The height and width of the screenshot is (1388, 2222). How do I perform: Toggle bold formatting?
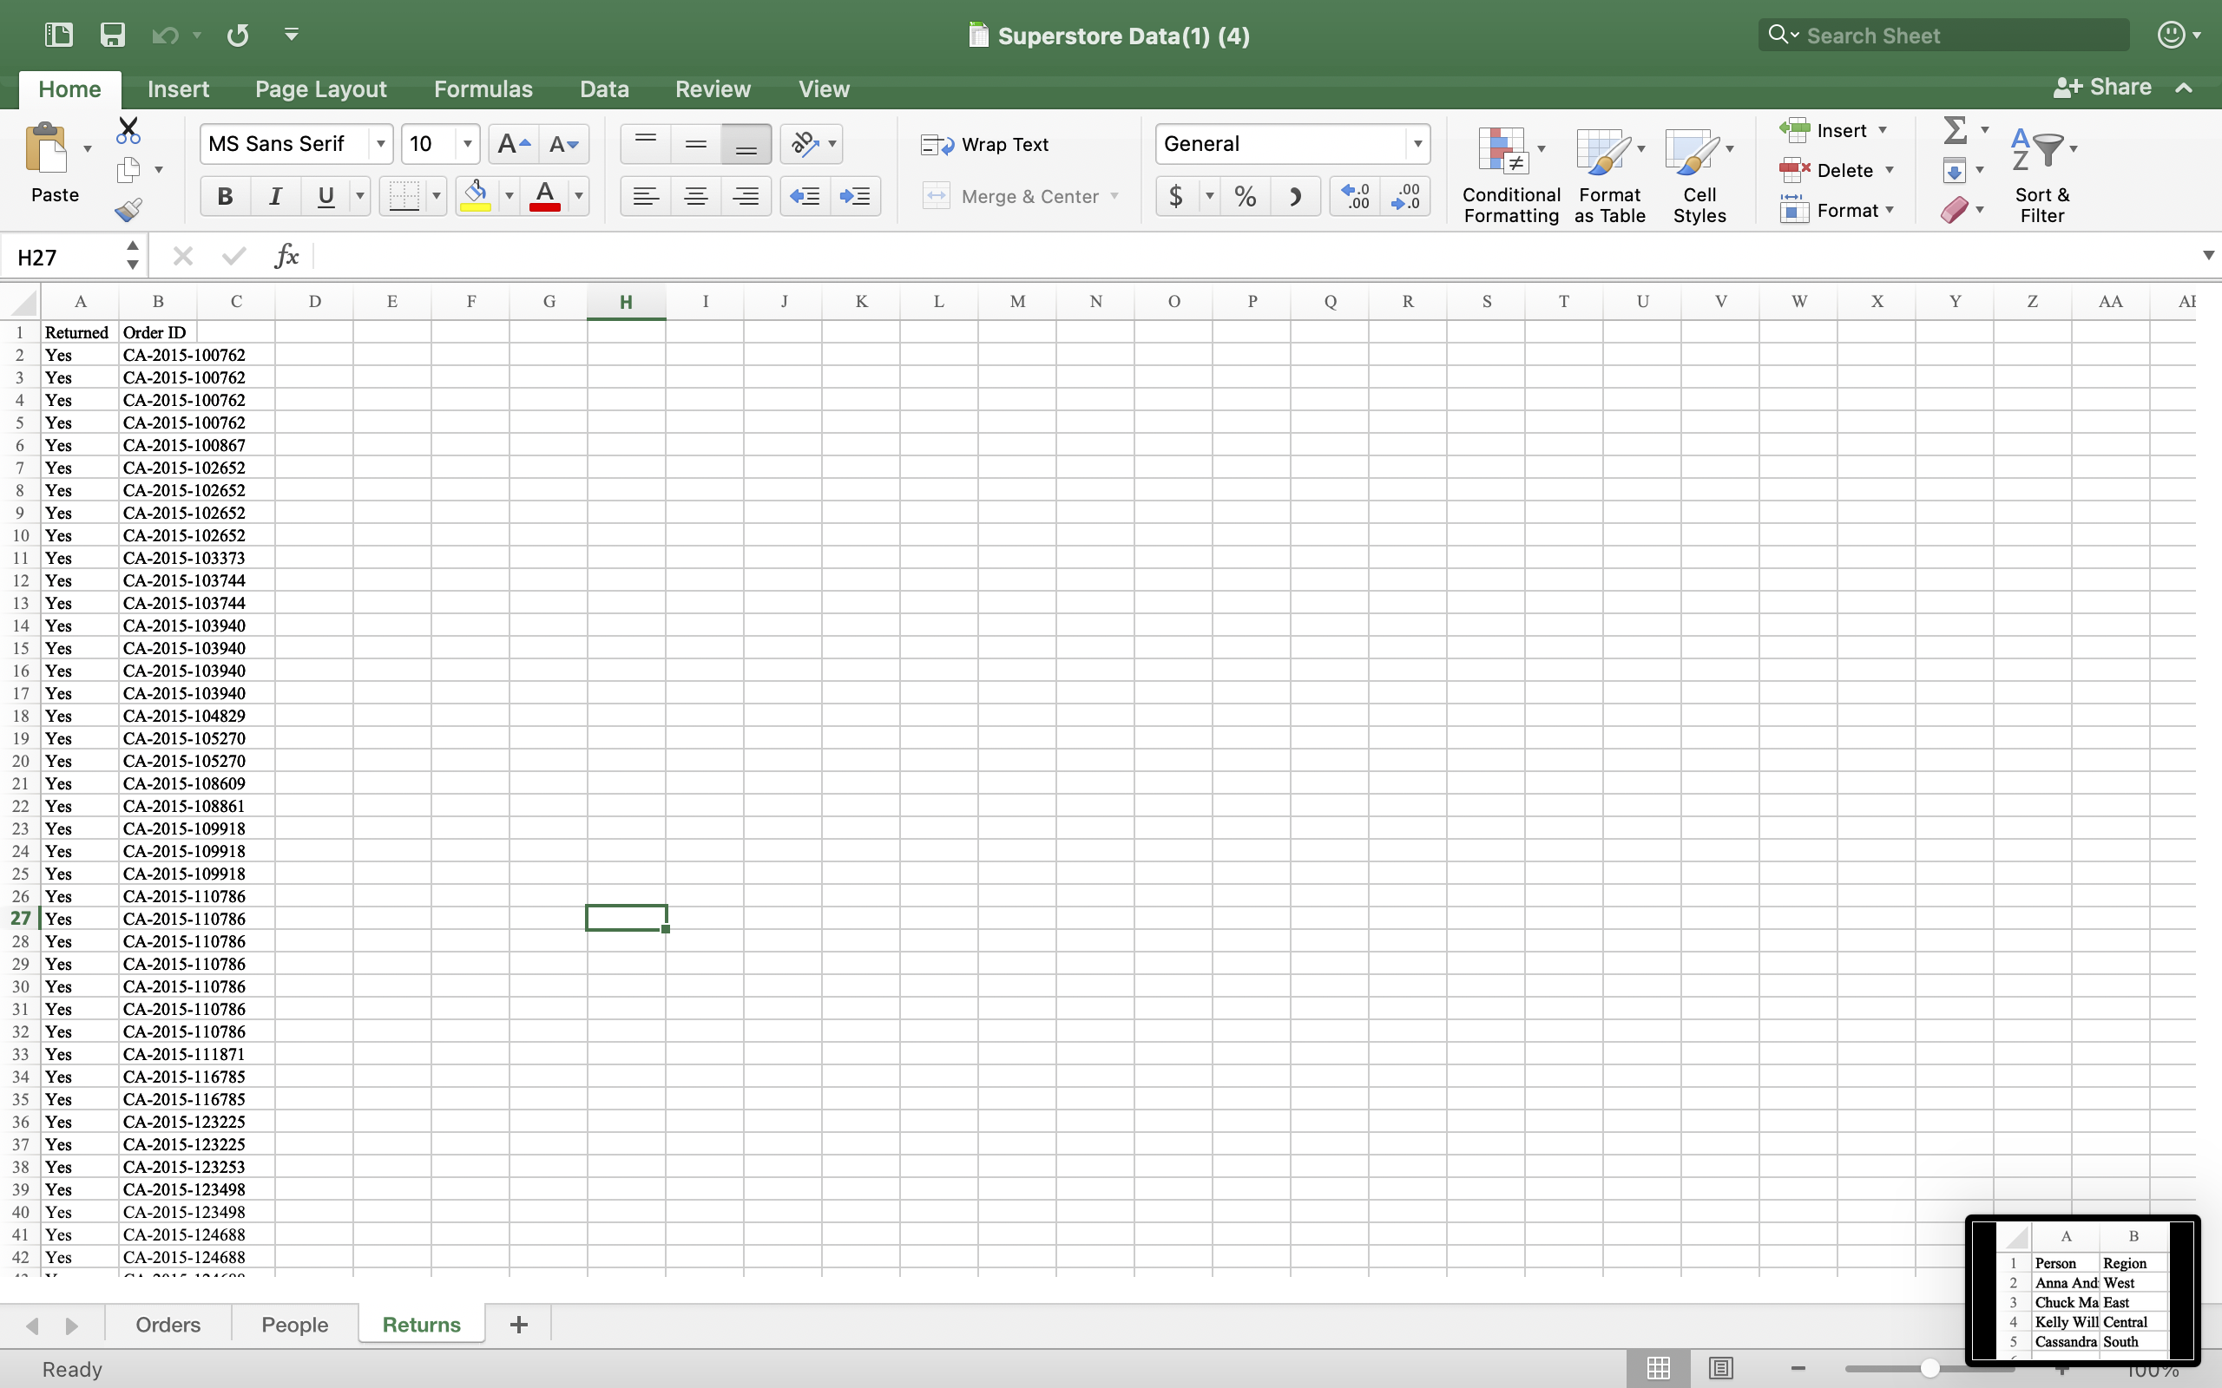coord(224,195)
